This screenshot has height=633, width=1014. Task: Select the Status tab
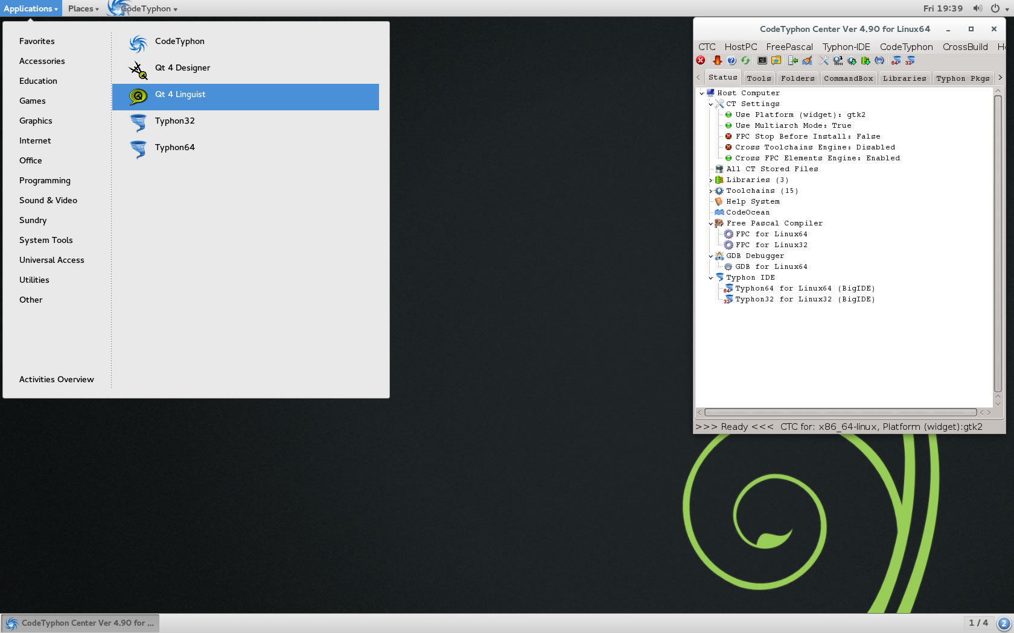(x=722, y=77)
